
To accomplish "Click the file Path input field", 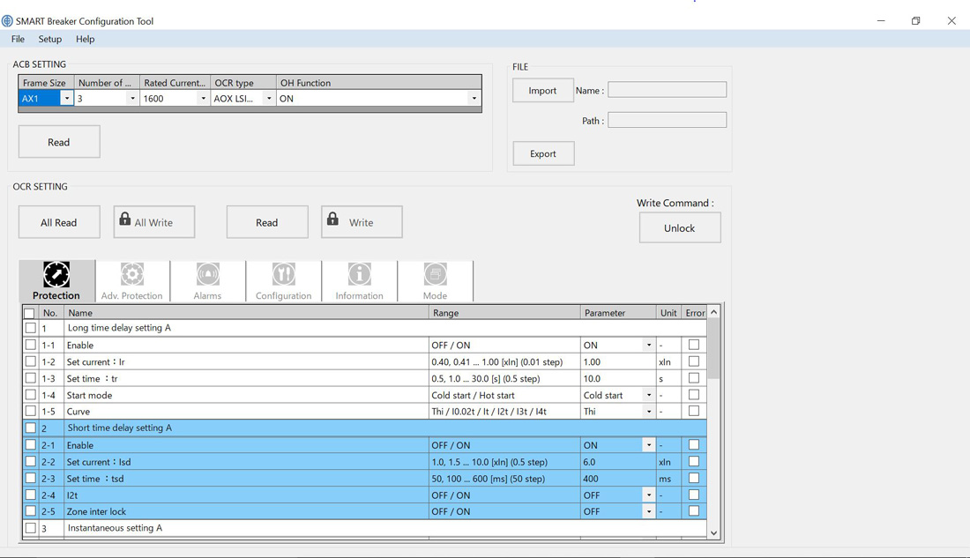I will [x=667, y=120].
